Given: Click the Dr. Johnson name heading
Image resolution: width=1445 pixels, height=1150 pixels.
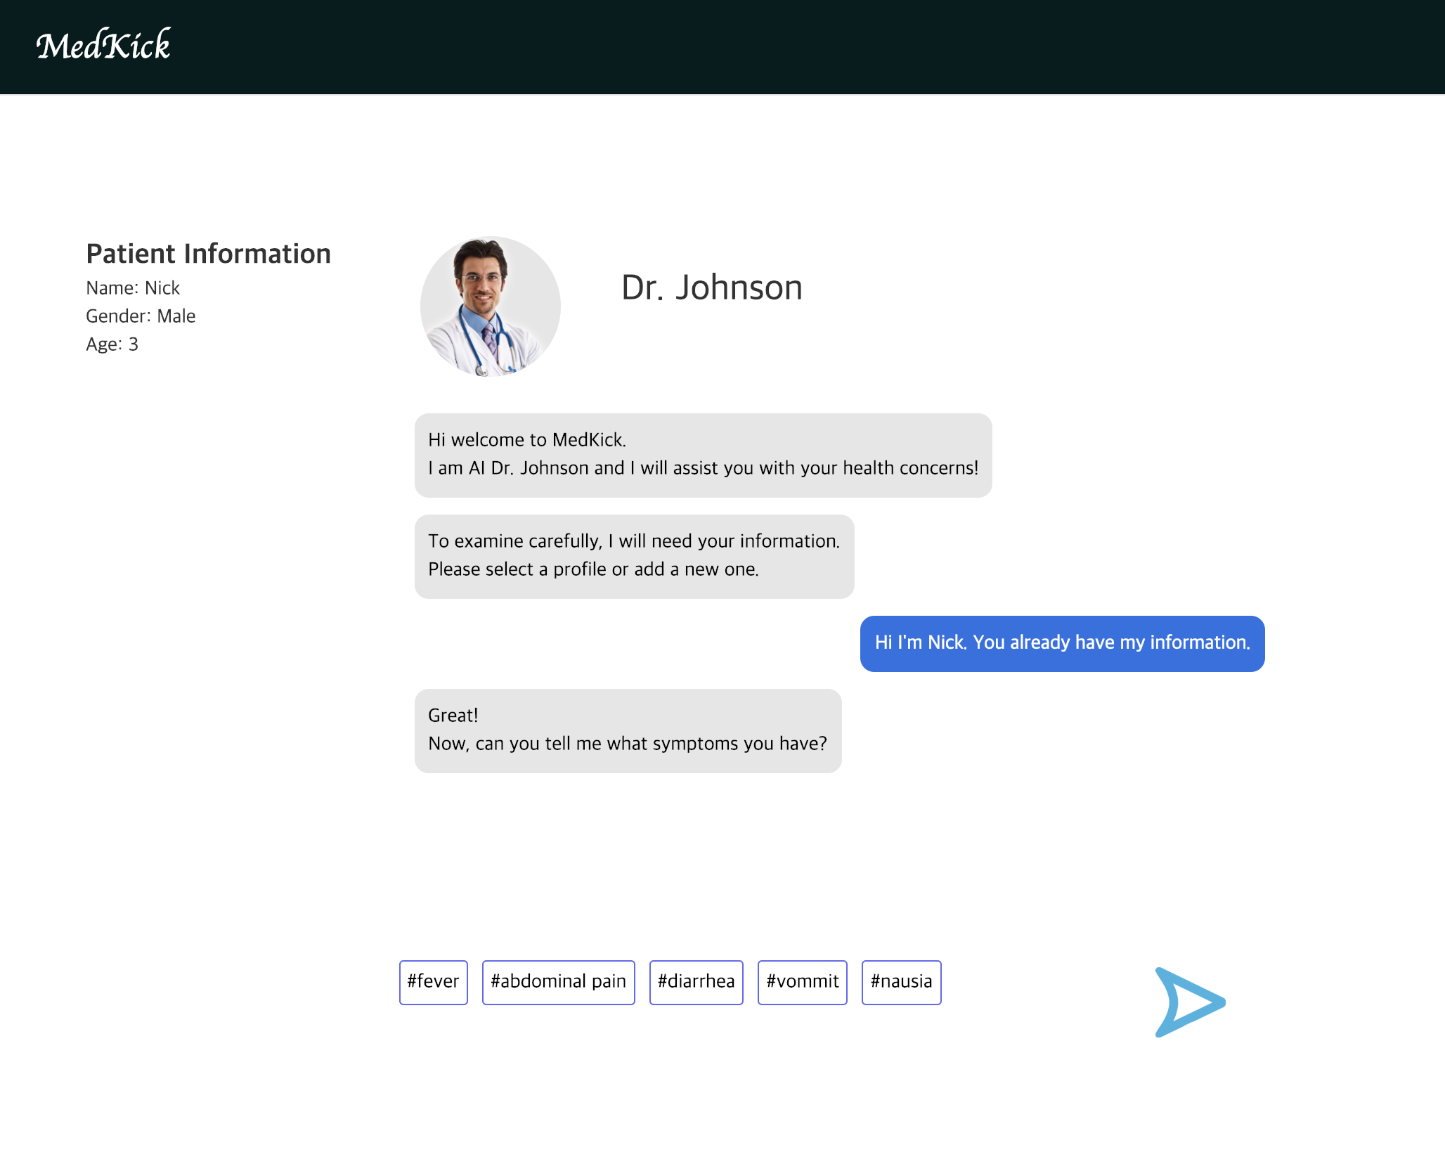Looking at the screenshot, I should pos(711,287).
